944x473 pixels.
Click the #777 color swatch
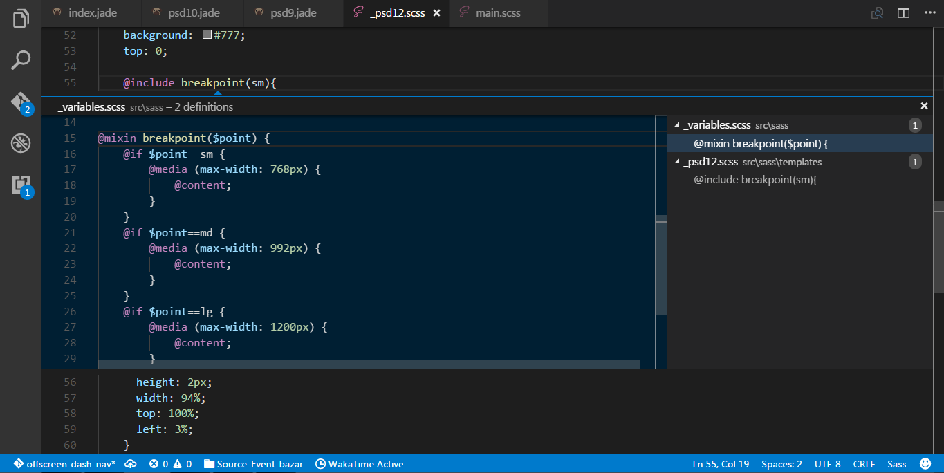point(207,35)
